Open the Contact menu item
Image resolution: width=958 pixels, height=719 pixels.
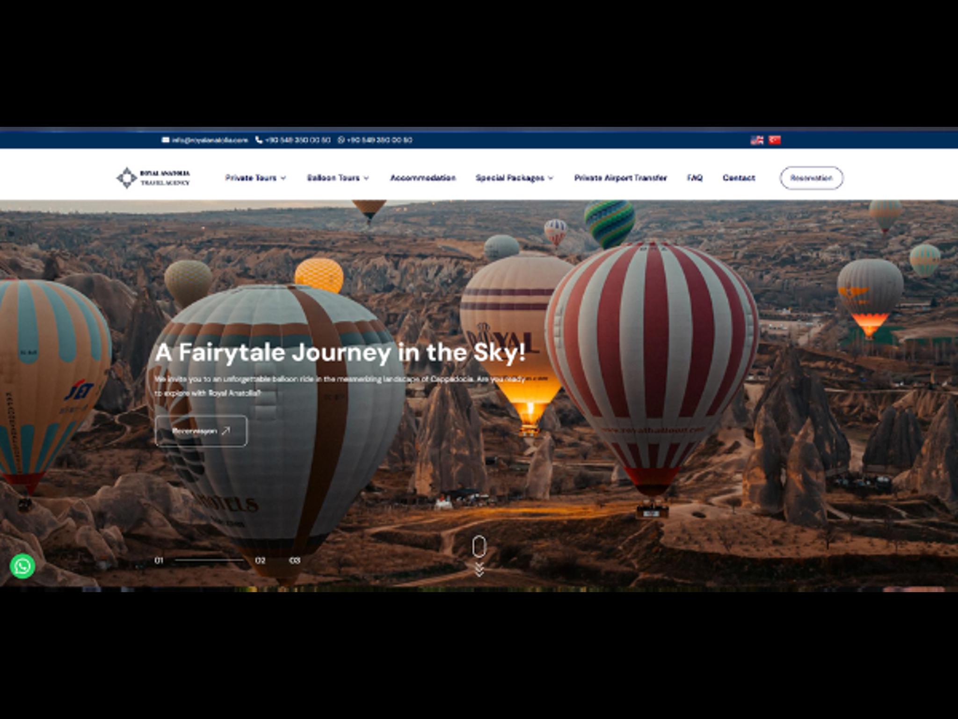click(x=739, y=178)
